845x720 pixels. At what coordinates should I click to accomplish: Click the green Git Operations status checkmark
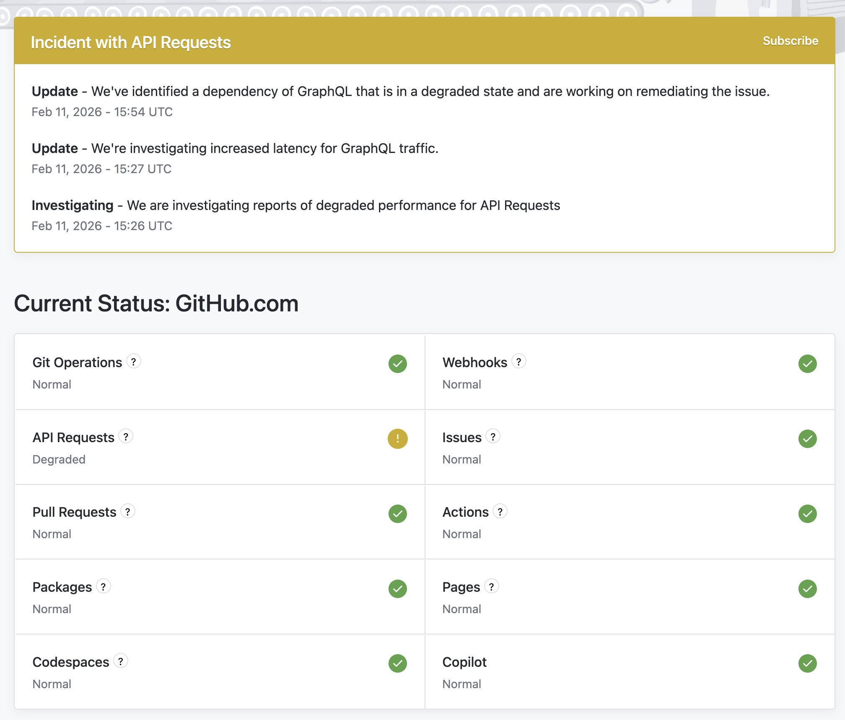point(397,364)
